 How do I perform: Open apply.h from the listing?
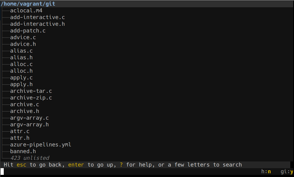[x=21, y=84]
